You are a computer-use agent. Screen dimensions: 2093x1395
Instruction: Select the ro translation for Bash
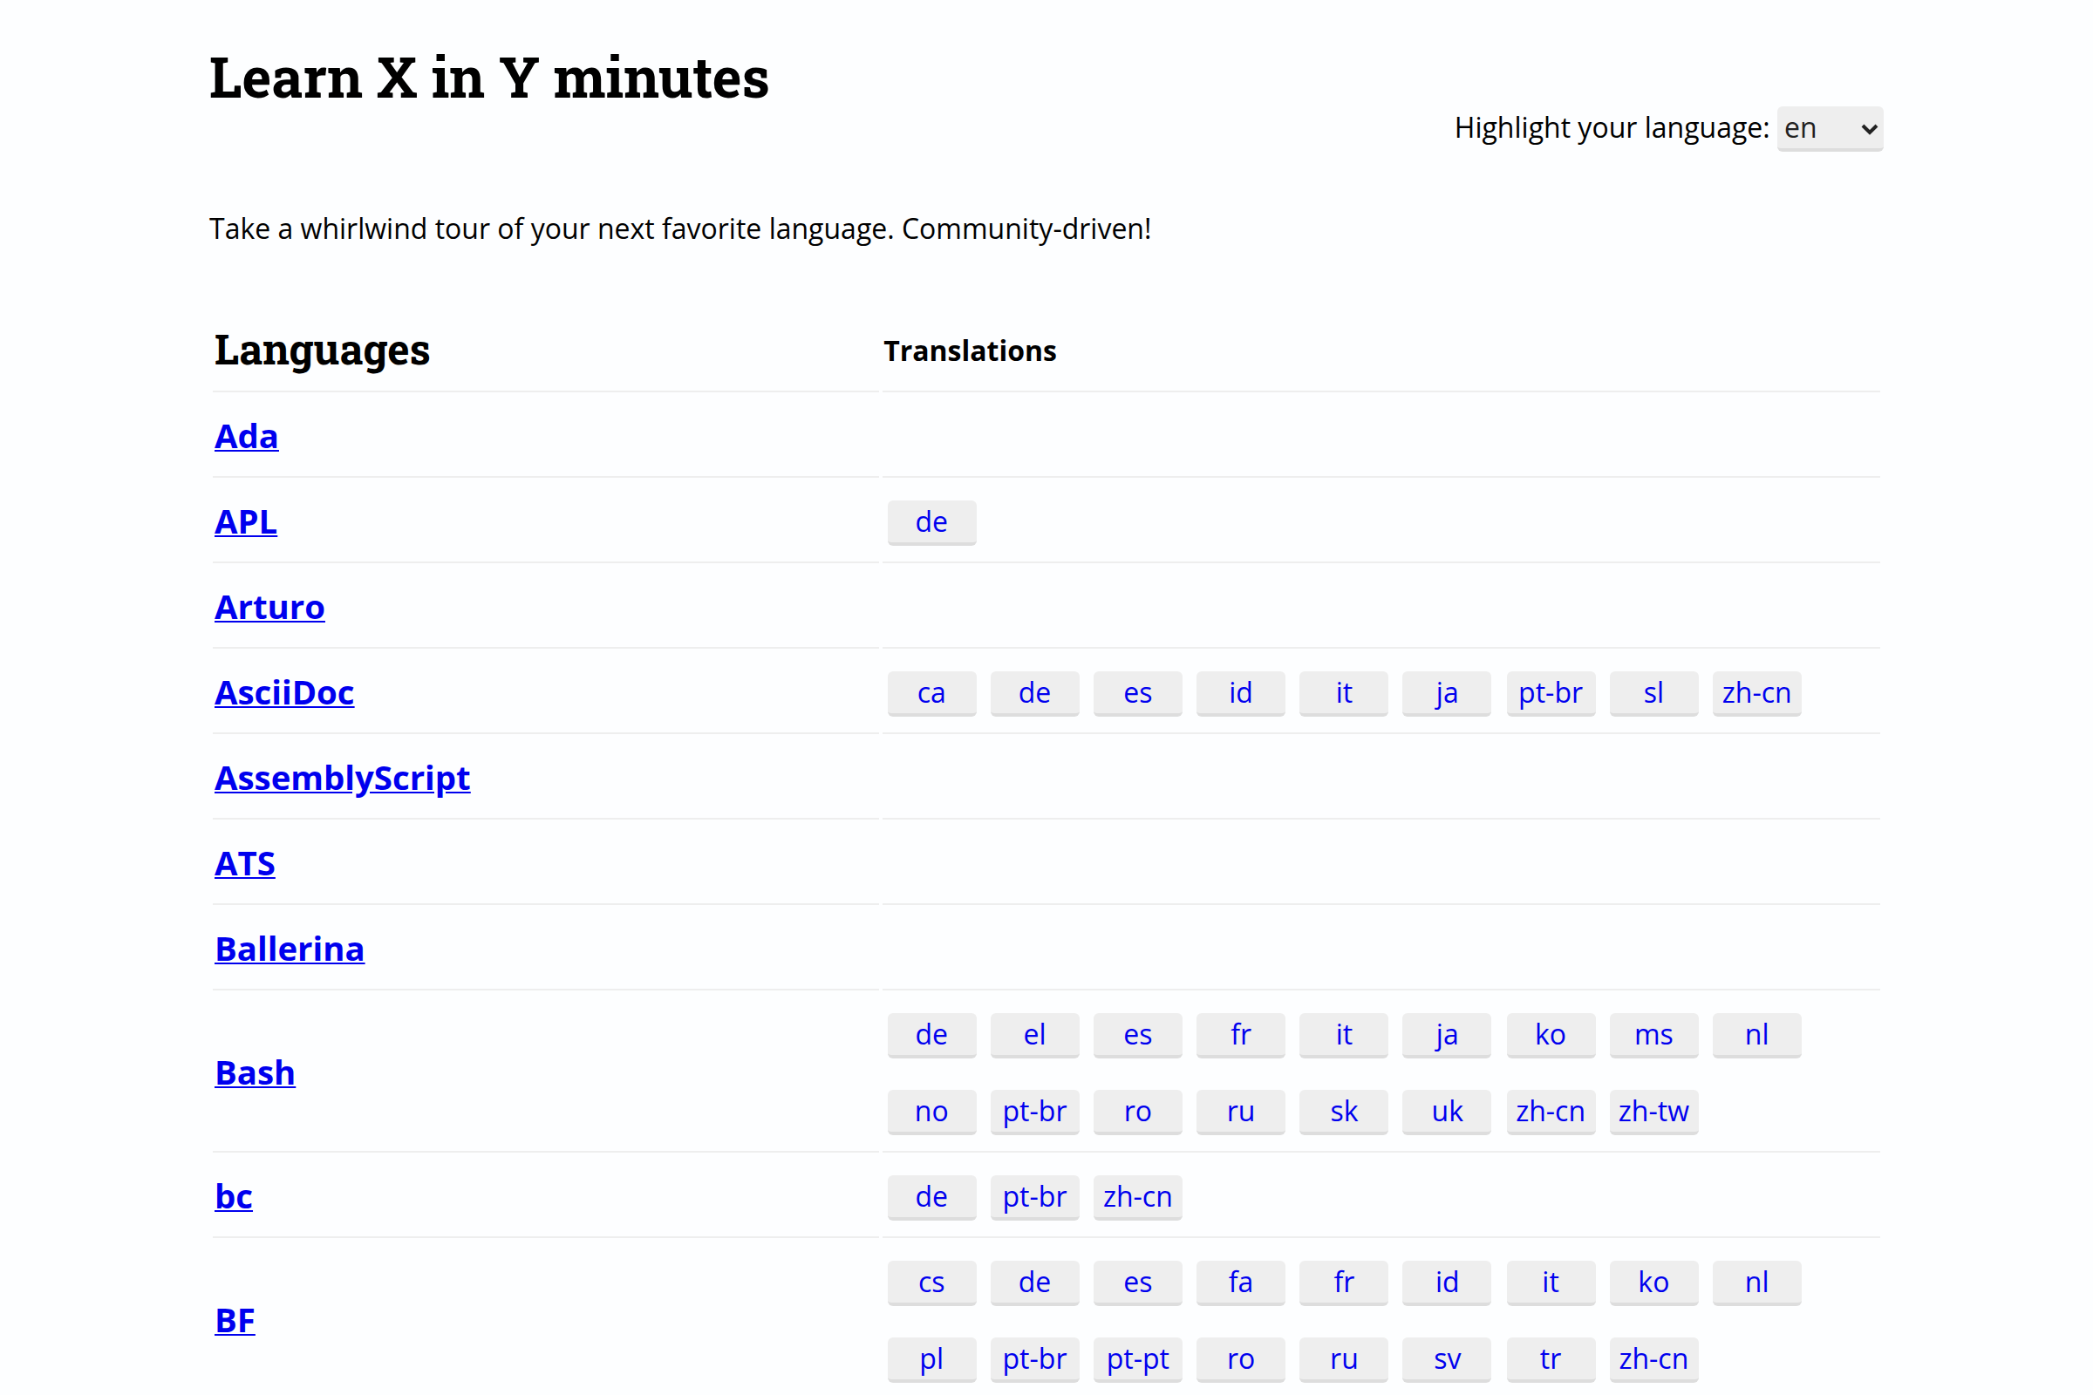coord(1138,1111)
